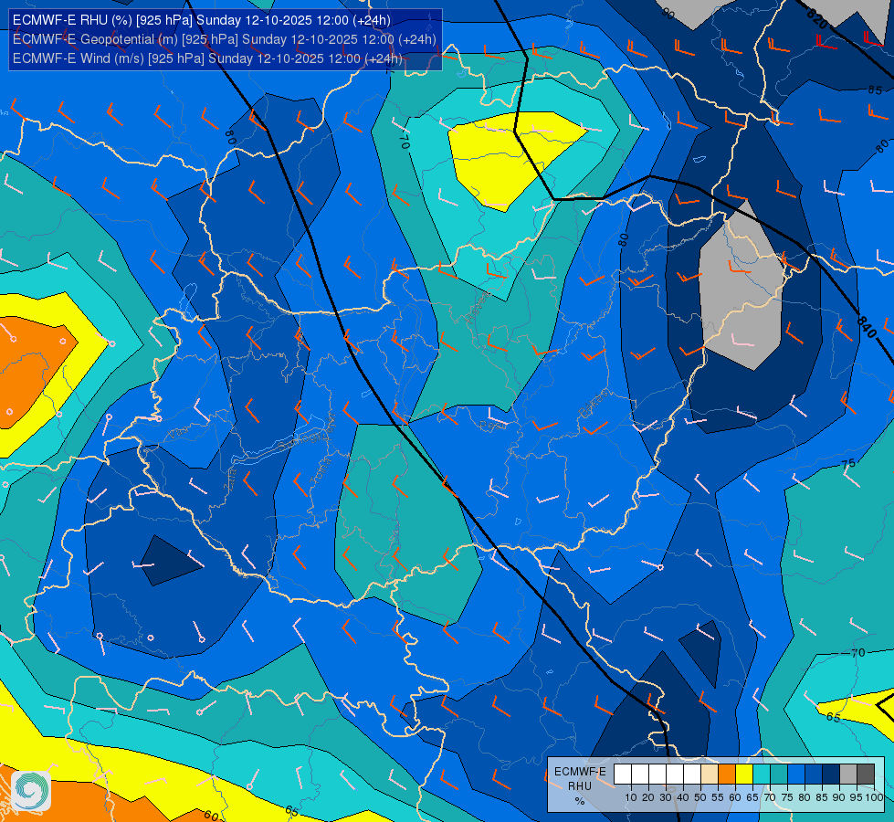Click the 'RHU' label in the legend
The image size is (894, 822).
tap(580, 786)
